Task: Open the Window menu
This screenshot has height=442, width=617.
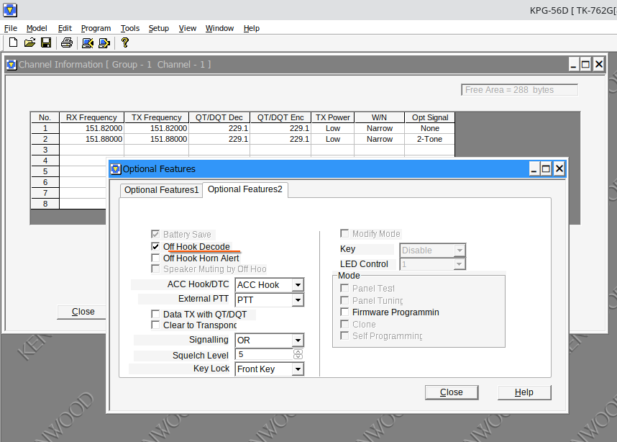Action: [219, 28]
